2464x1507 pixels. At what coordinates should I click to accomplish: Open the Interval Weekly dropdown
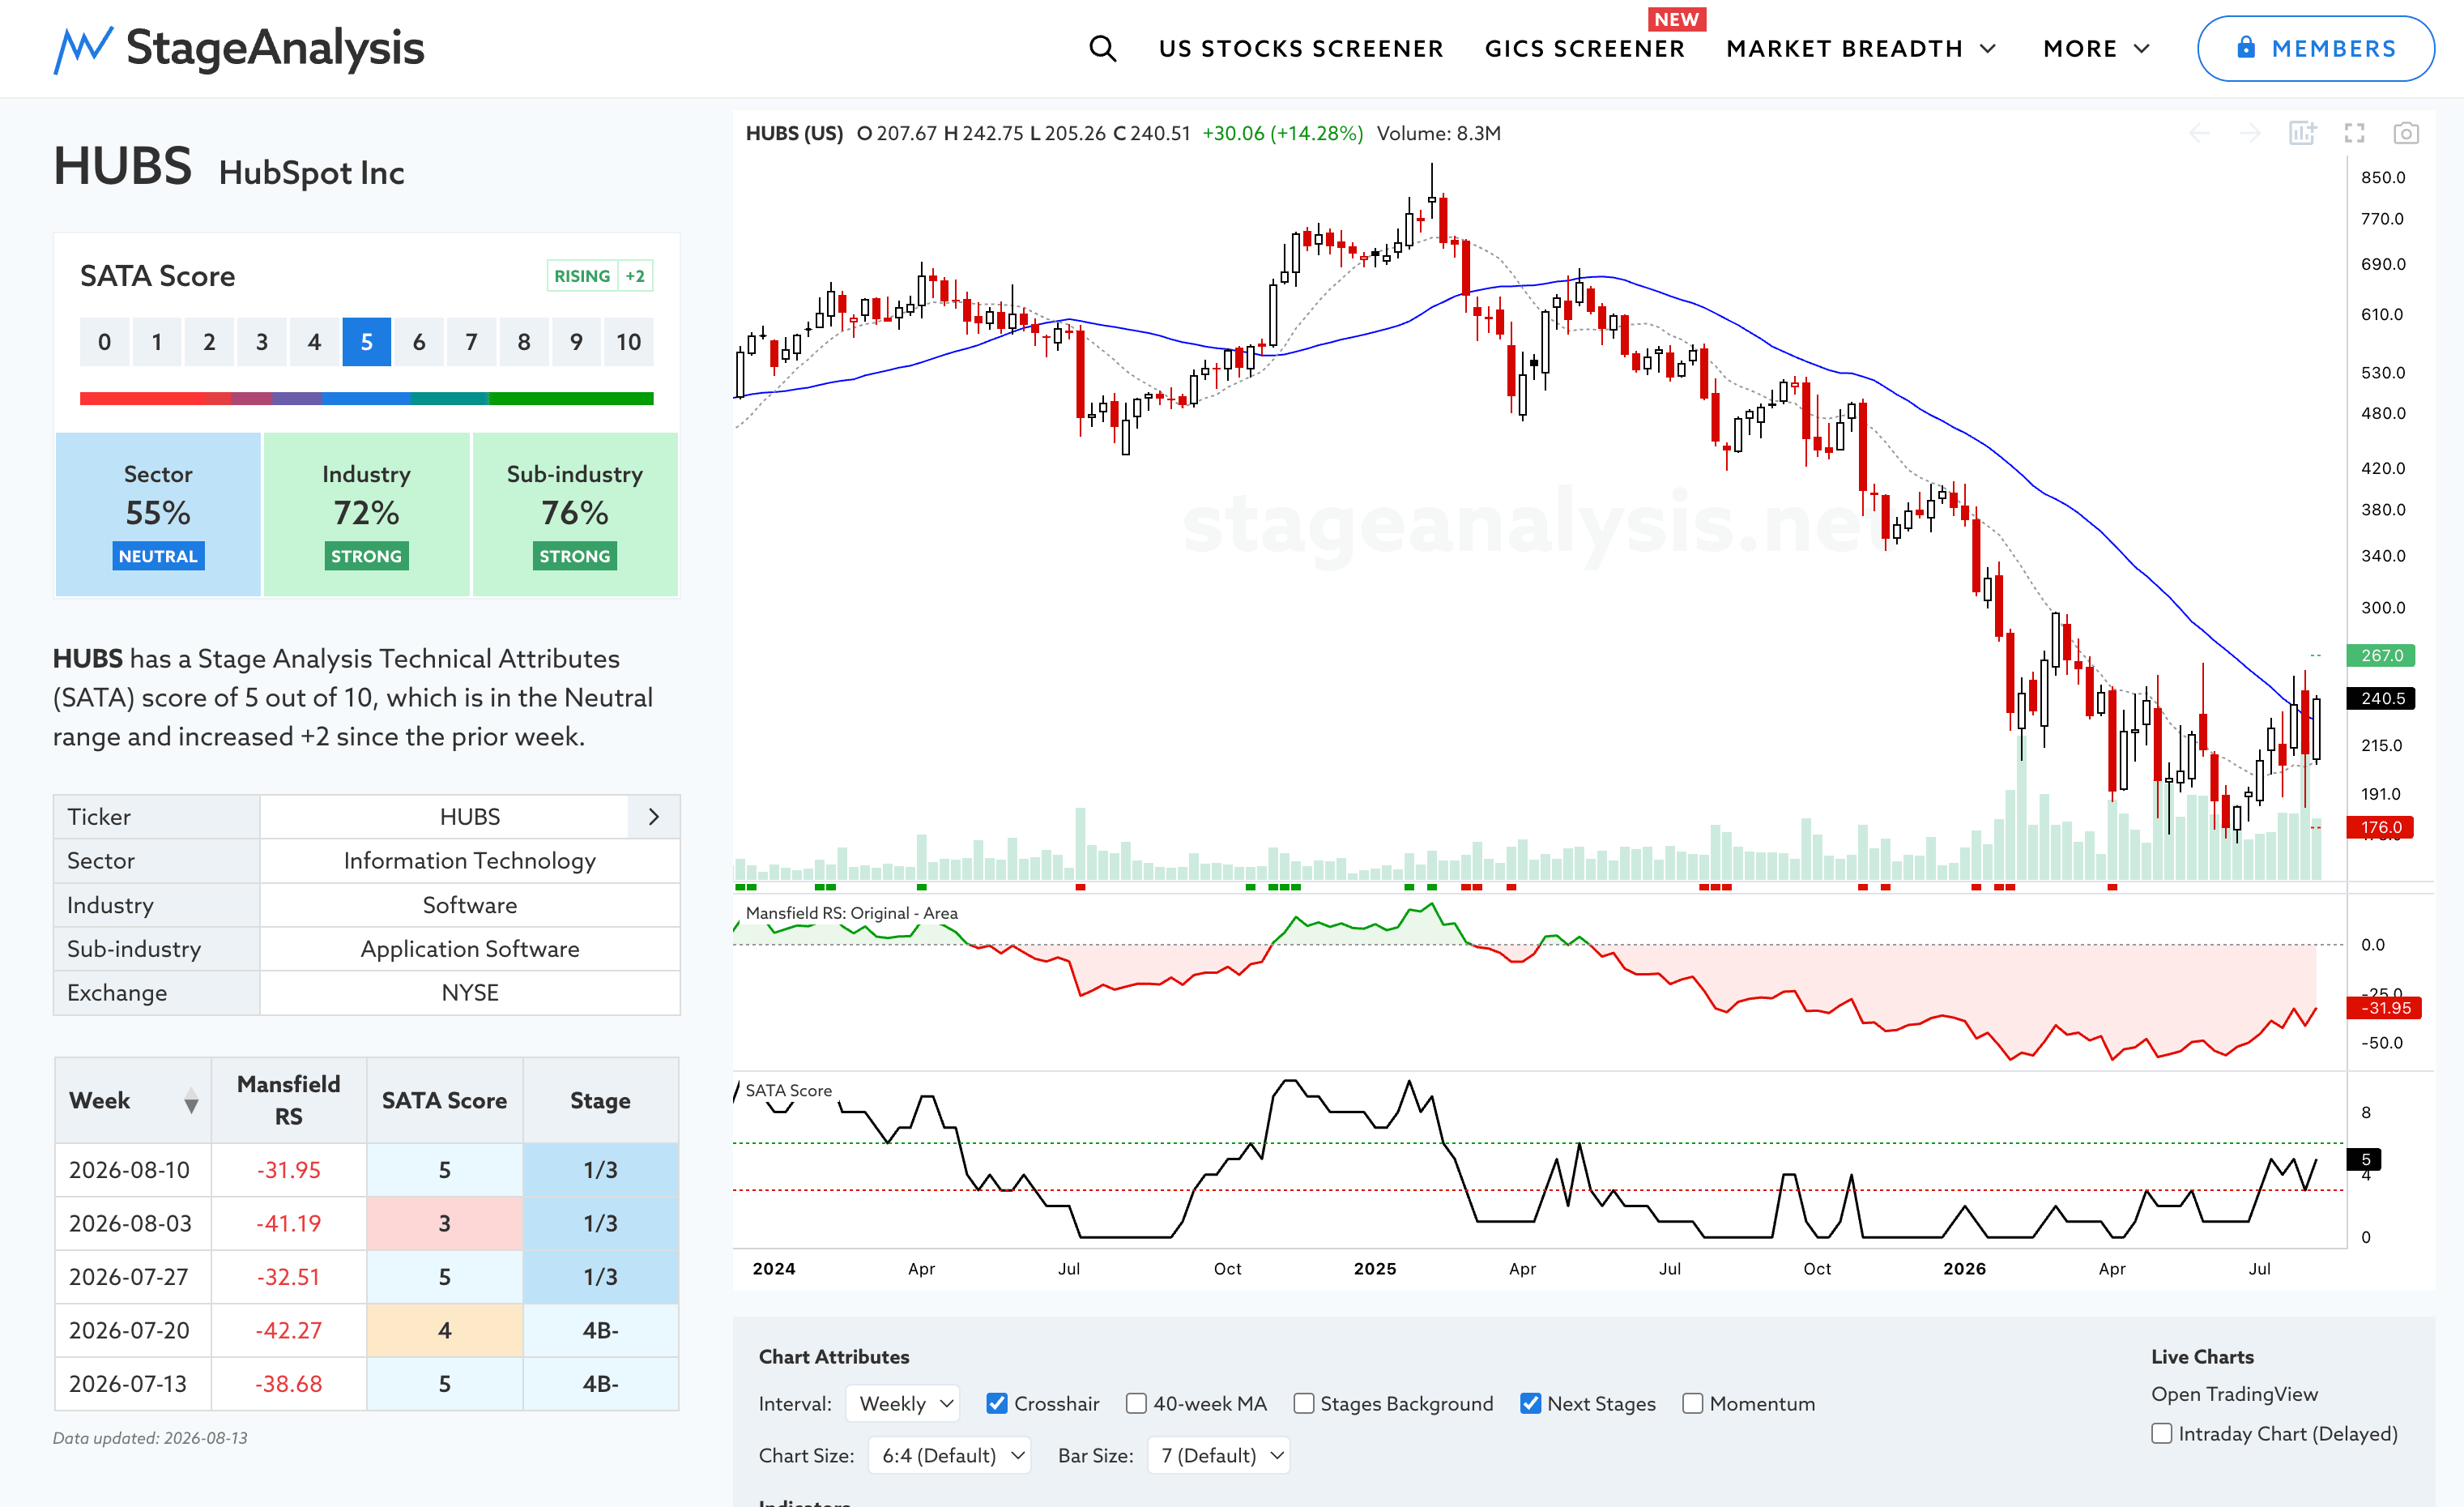click(903, 1403)
